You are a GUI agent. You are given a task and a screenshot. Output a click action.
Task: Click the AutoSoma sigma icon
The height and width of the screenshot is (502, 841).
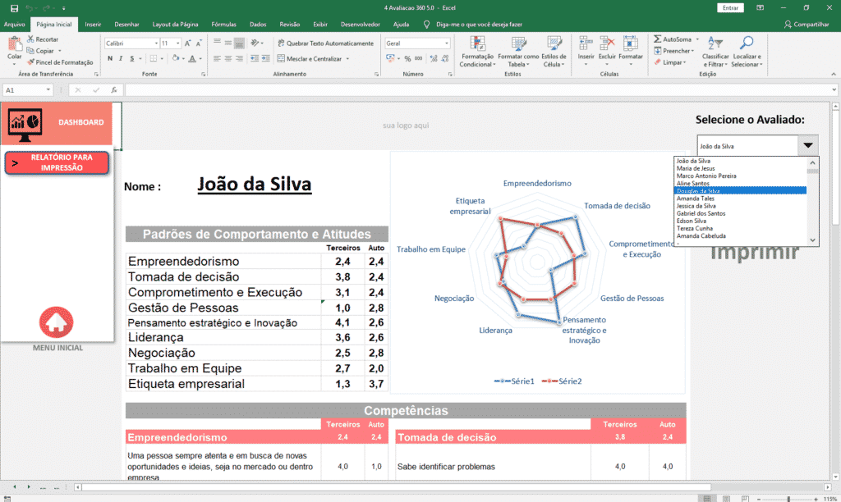tap(657, 39)
